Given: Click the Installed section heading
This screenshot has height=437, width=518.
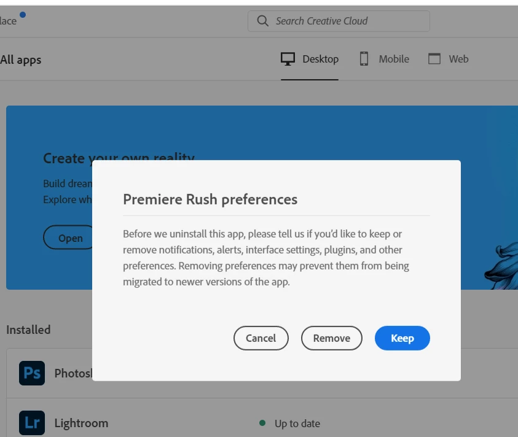Looking at the screenshot, I should pos(28,330).
